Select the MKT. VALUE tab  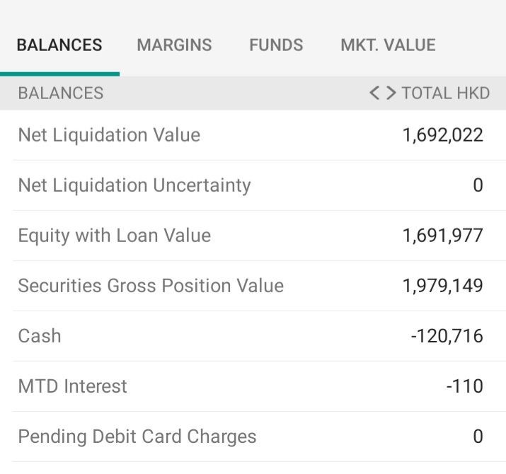[x=389, y=45]
